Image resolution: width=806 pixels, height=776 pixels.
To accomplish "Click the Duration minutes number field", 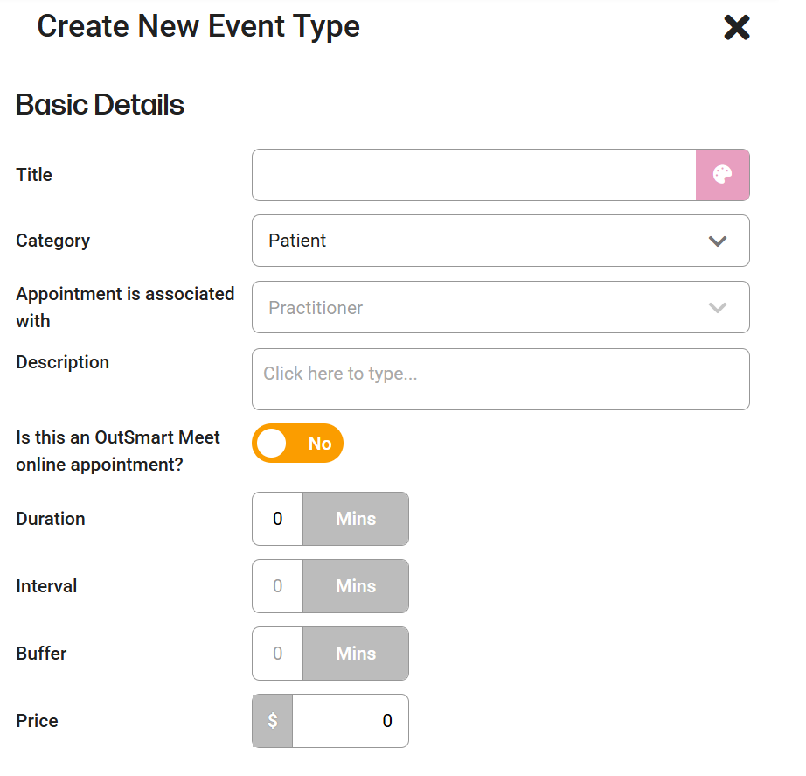I will point(278,519).
